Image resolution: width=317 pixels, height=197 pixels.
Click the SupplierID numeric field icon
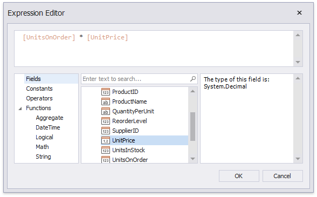tap(106, 131)
